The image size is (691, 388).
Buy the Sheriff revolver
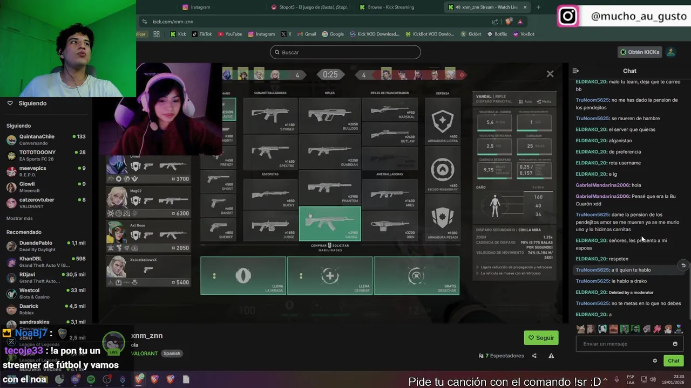pyautogui.click(x=219, y=228)
